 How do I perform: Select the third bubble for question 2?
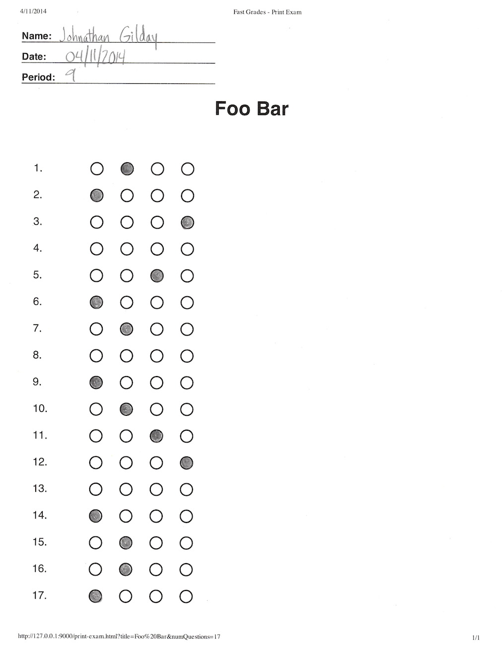pyautogui.click(x=157, y=196)
